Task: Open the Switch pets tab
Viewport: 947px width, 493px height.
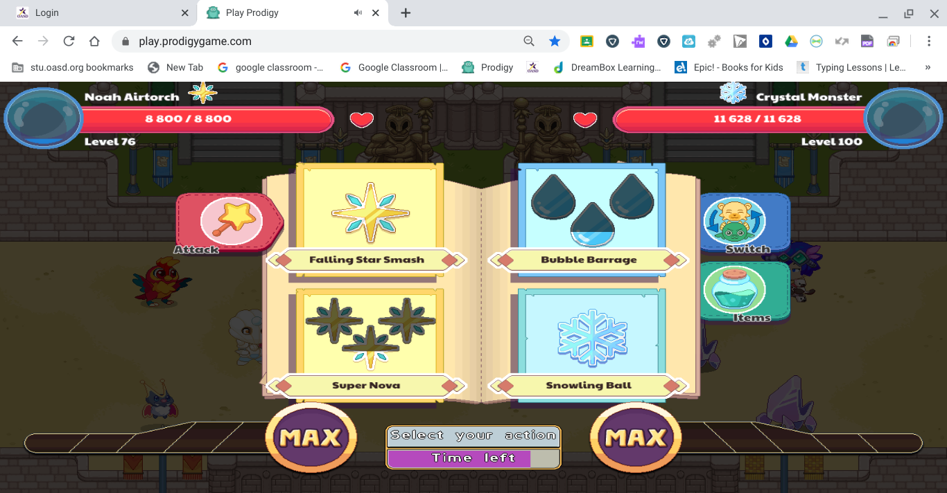Action: click(746, 223)
